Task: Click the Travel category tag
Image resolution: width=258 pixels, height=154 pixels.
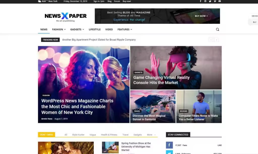Action: click(137, 111)
